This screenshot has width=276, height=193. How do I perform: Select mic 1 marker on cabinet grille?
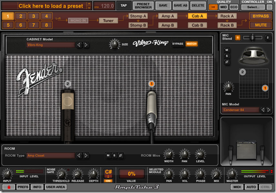(x=152, y=84)
